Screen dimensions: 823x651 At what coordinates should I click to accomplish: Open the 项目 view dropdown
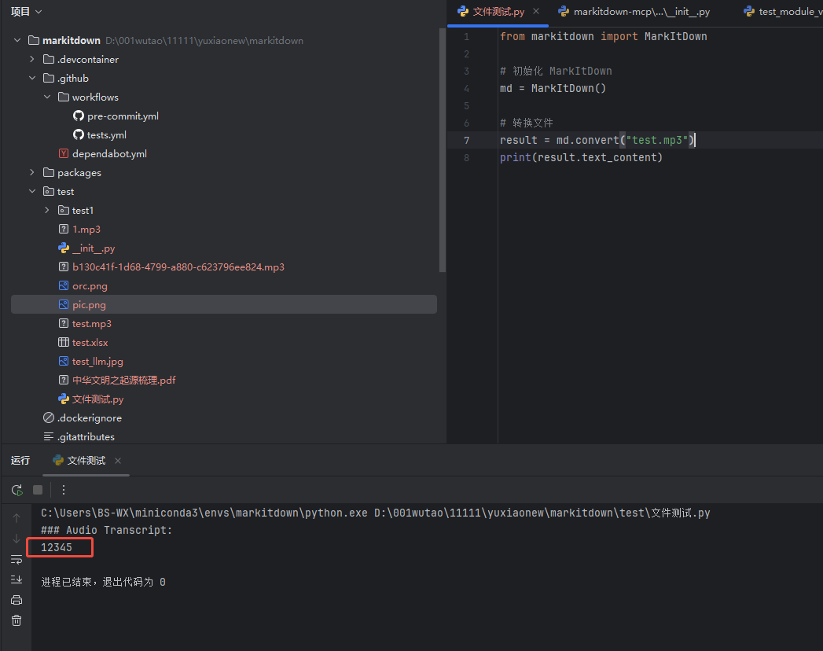[26, 12]
